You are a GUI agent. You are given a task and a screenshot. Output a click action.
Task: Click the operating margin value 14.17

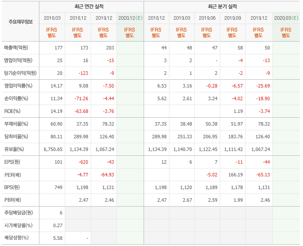coord(56,86)
